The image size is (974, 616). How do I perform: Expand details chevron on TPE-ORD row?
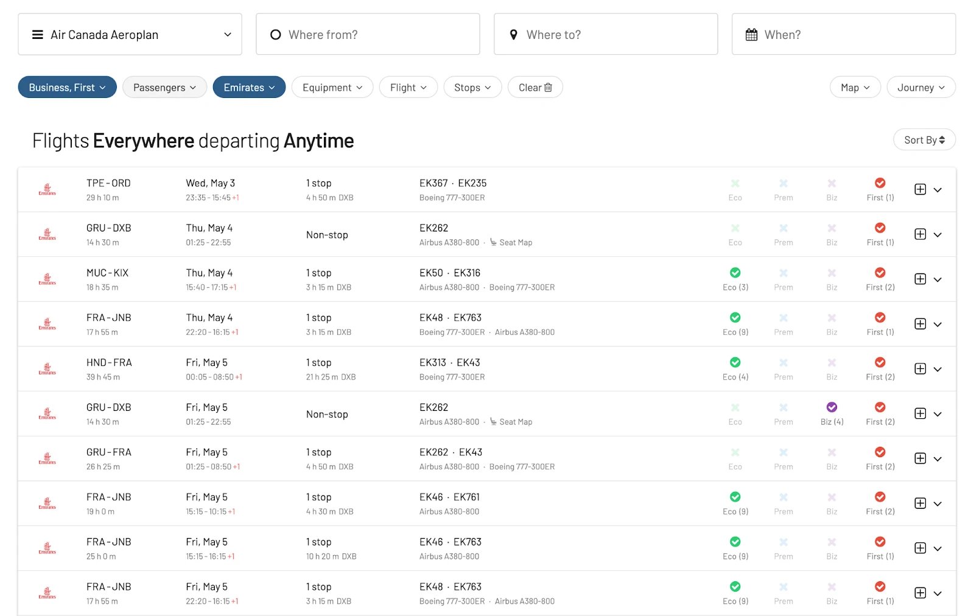pyautogui.click(x=937, y=190)
